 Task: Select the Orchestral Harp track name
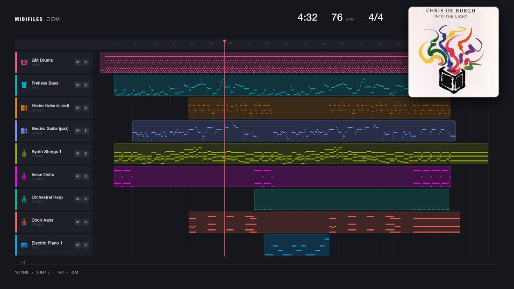47,197
